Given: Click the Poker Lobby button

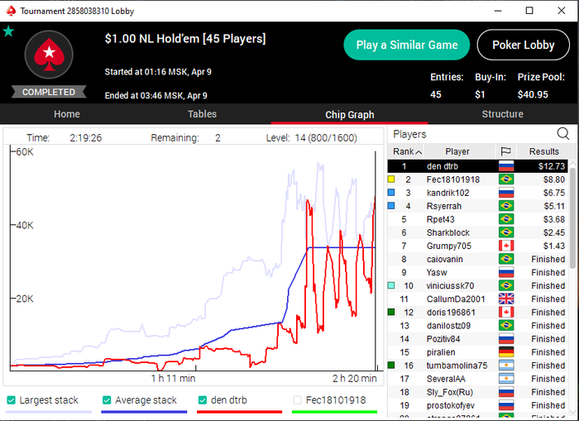Looking at the screenshot, I should [524, 45].
